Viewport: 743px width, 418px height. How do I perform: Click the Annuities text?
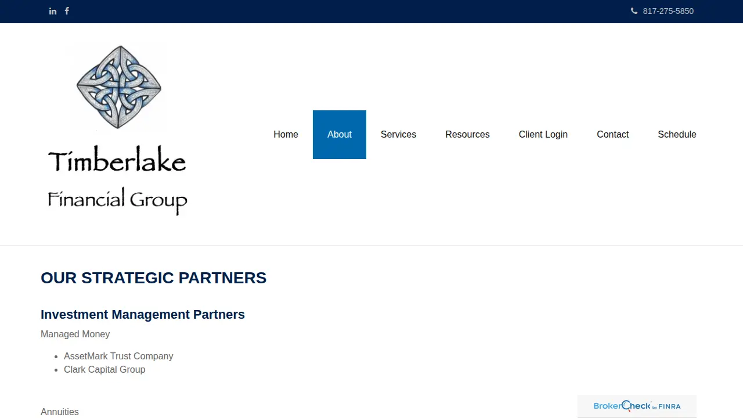coord(60,412)
